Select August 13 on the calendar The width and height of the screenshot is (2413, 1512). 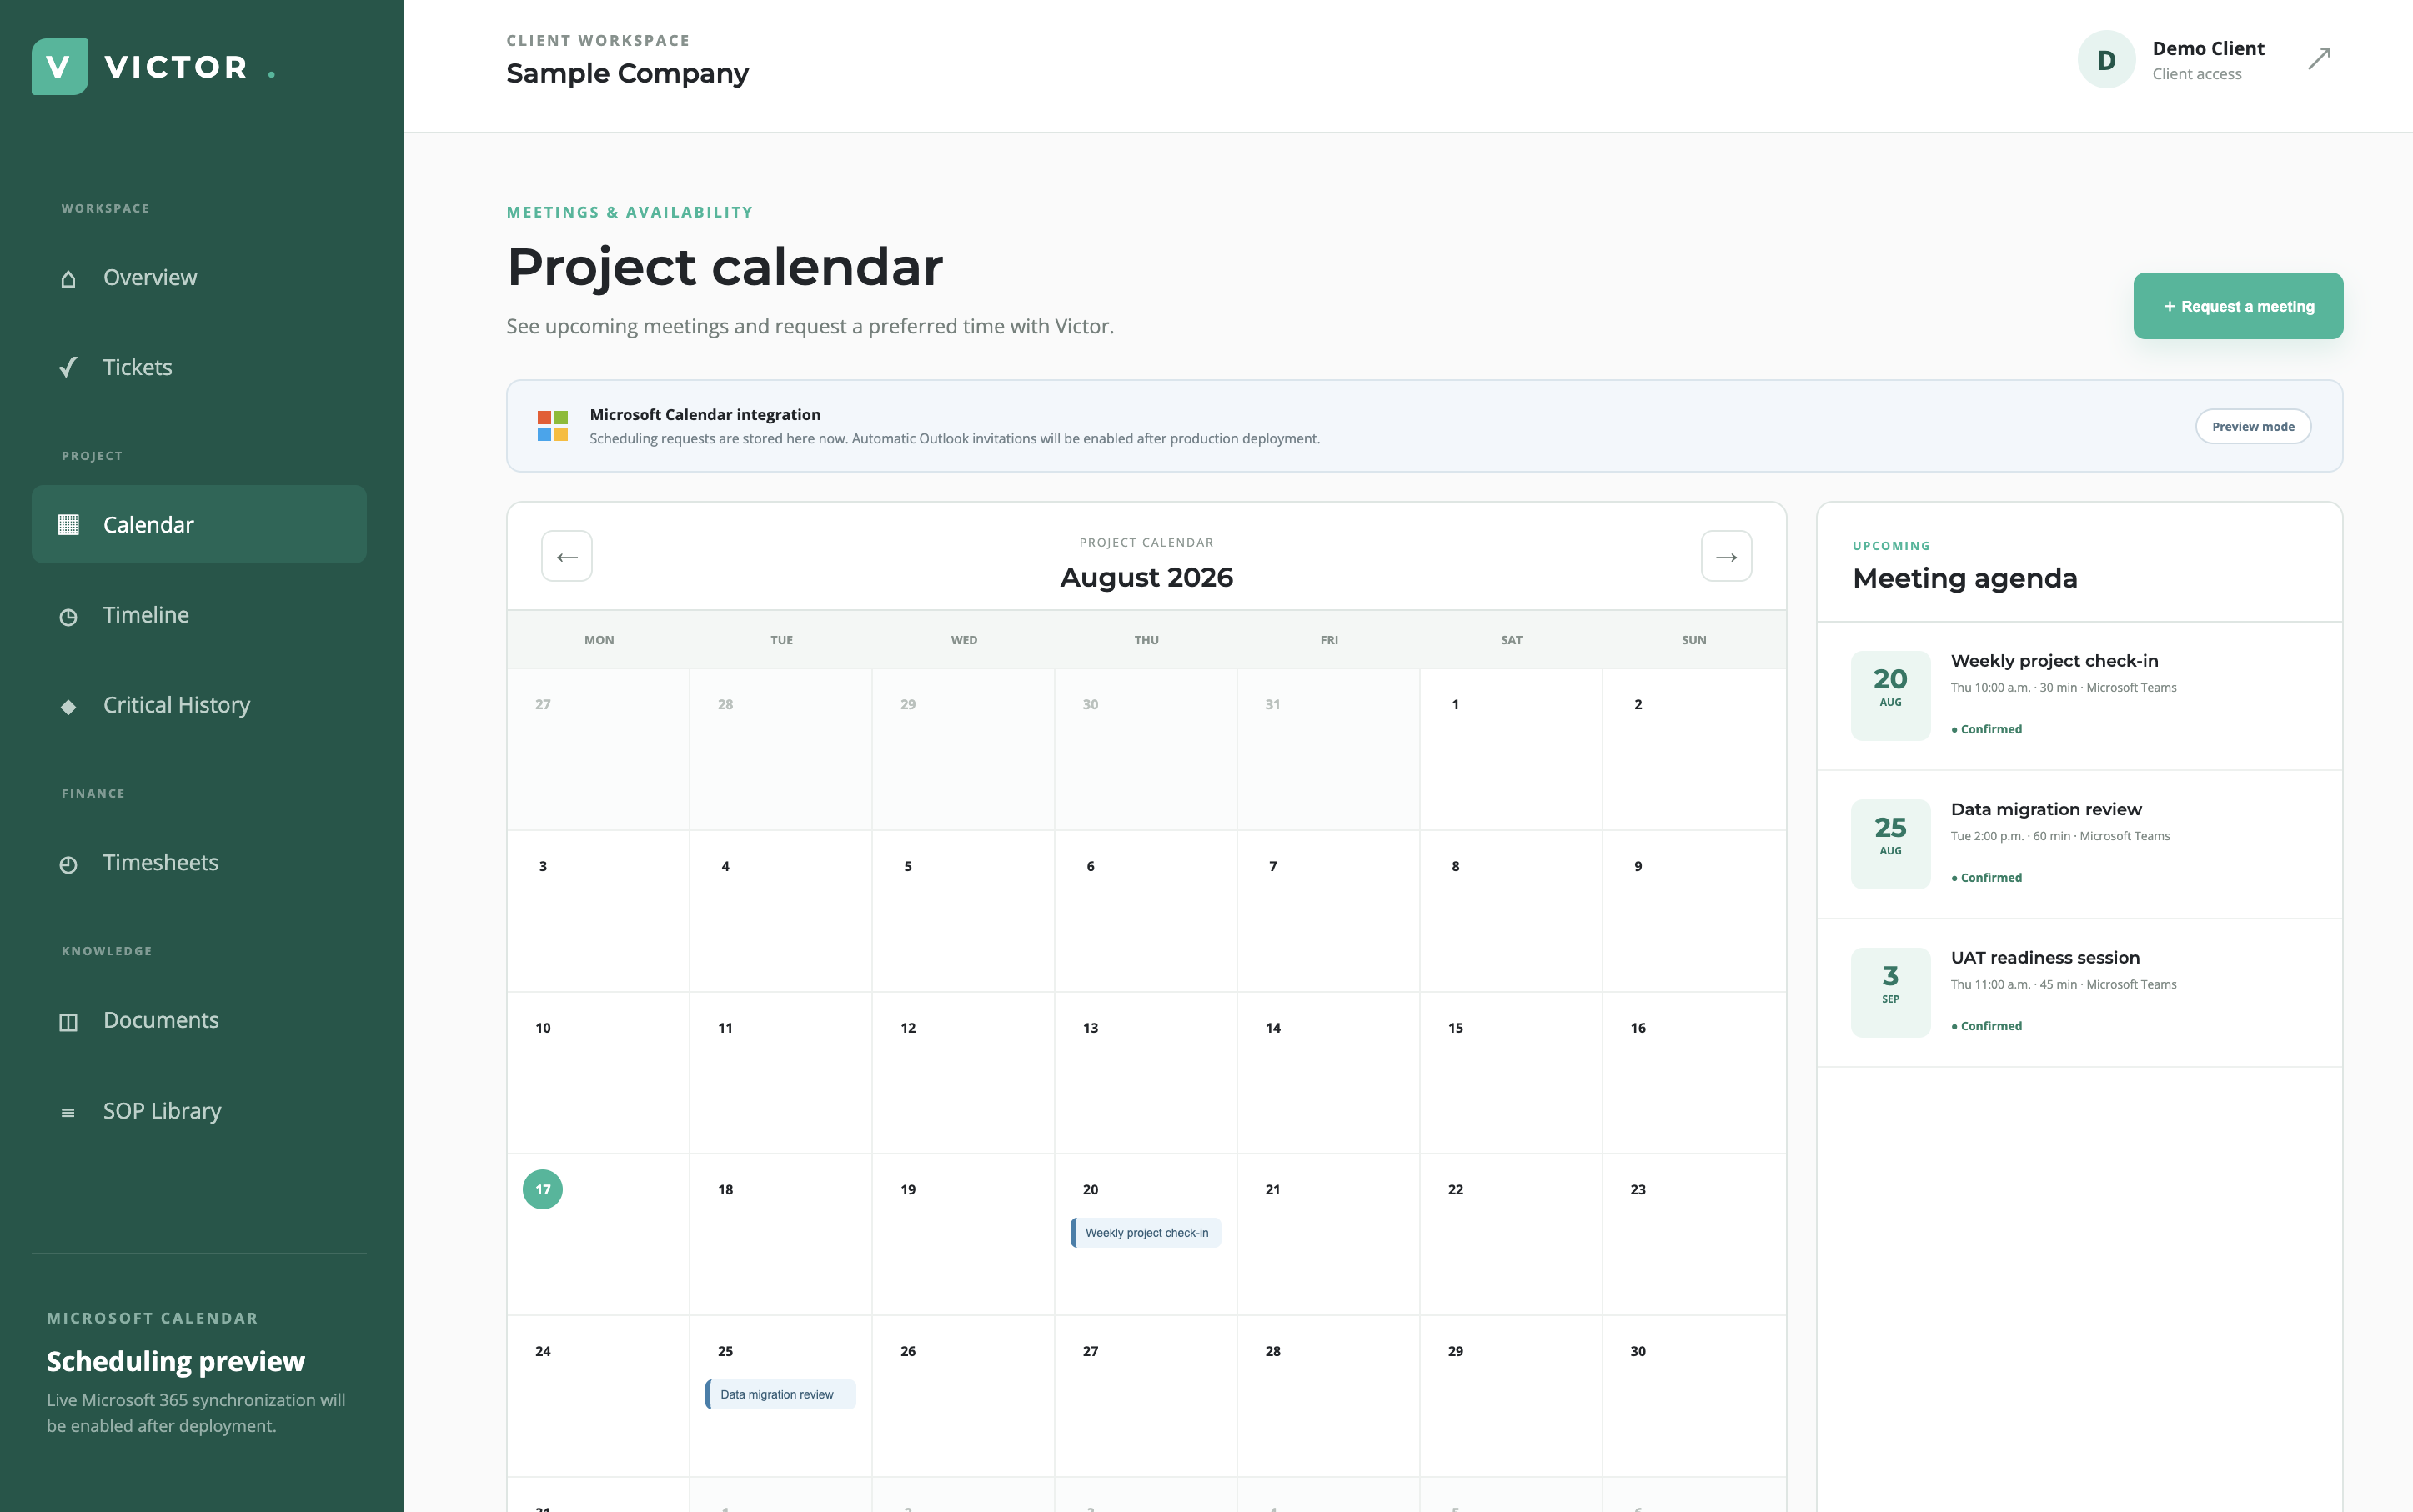tap(1146, 1073)
